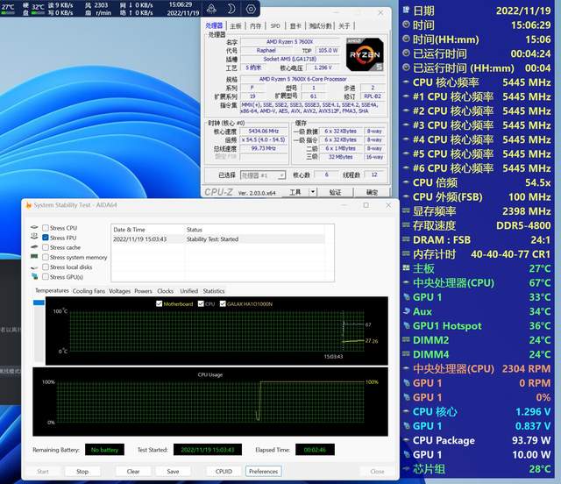Click the moon icon in top monitor bar
Image resolution: width=561 pixels, height=484 pixels.
pos(231,9)
